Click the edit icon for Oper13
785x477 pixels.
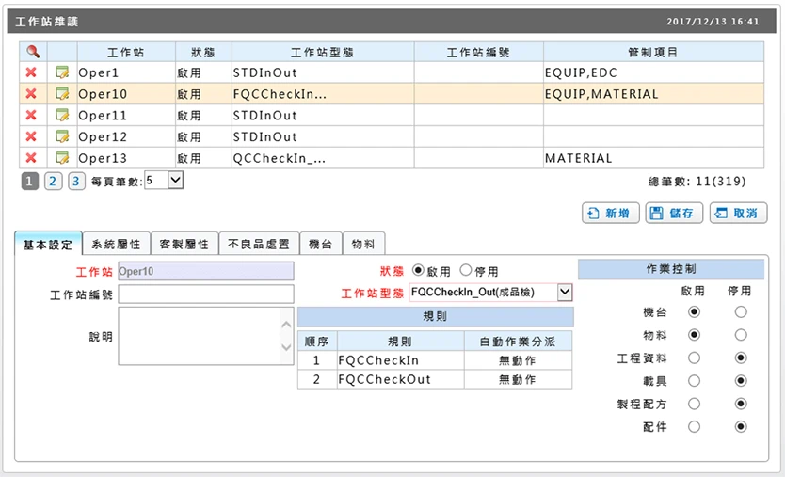pos(62,158)
